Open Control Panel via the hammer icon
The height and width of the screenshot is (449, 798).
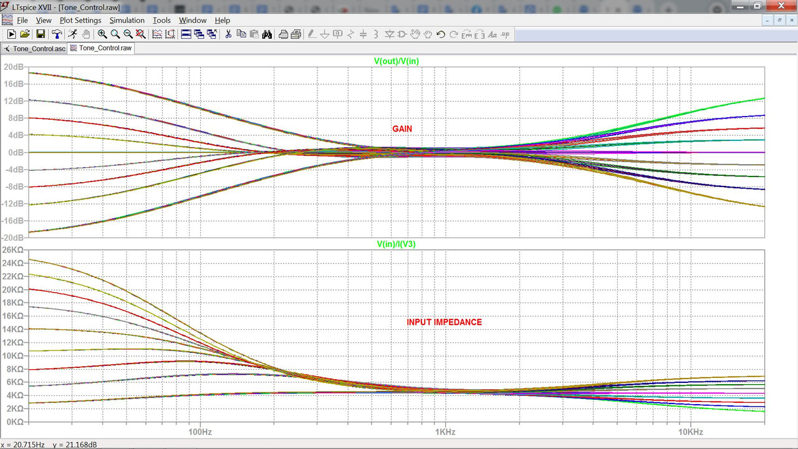tap(57, 34)
